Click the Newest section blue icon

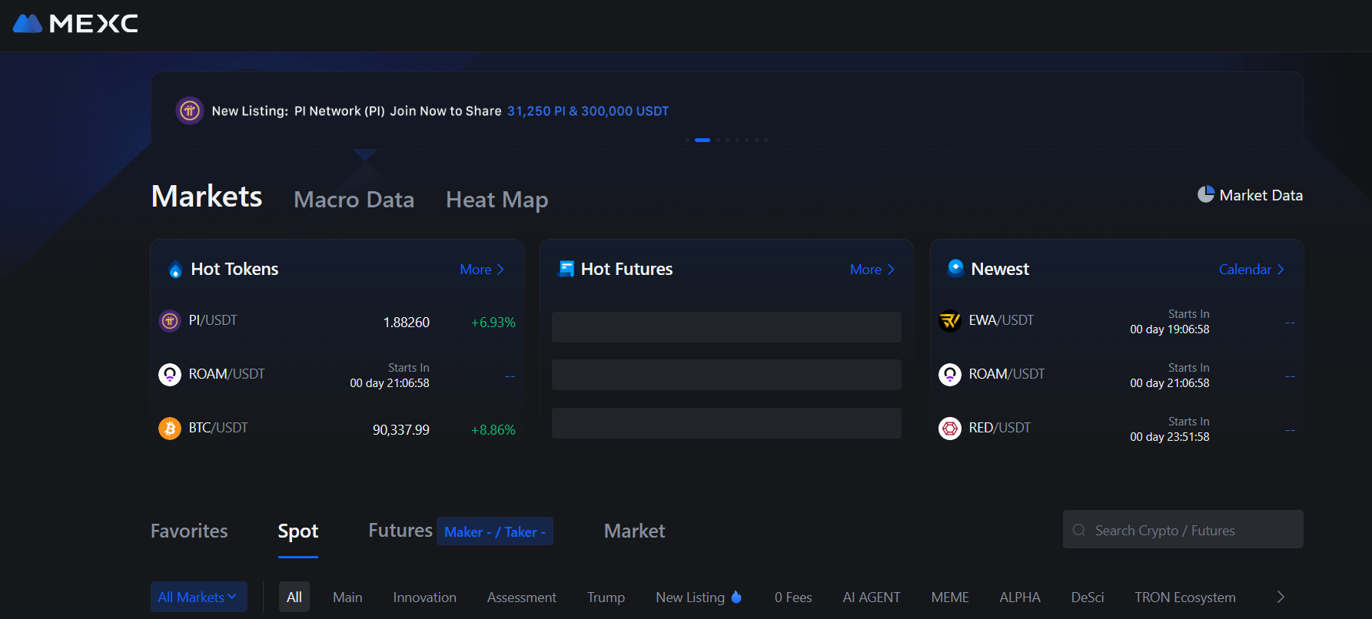coord(955,267)
